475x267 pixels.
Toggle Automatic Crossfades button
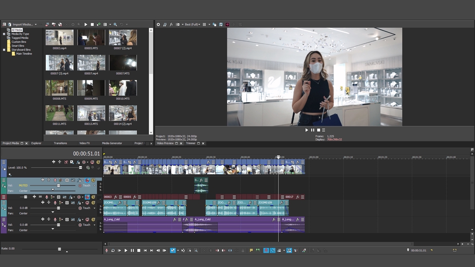(273, 250)
